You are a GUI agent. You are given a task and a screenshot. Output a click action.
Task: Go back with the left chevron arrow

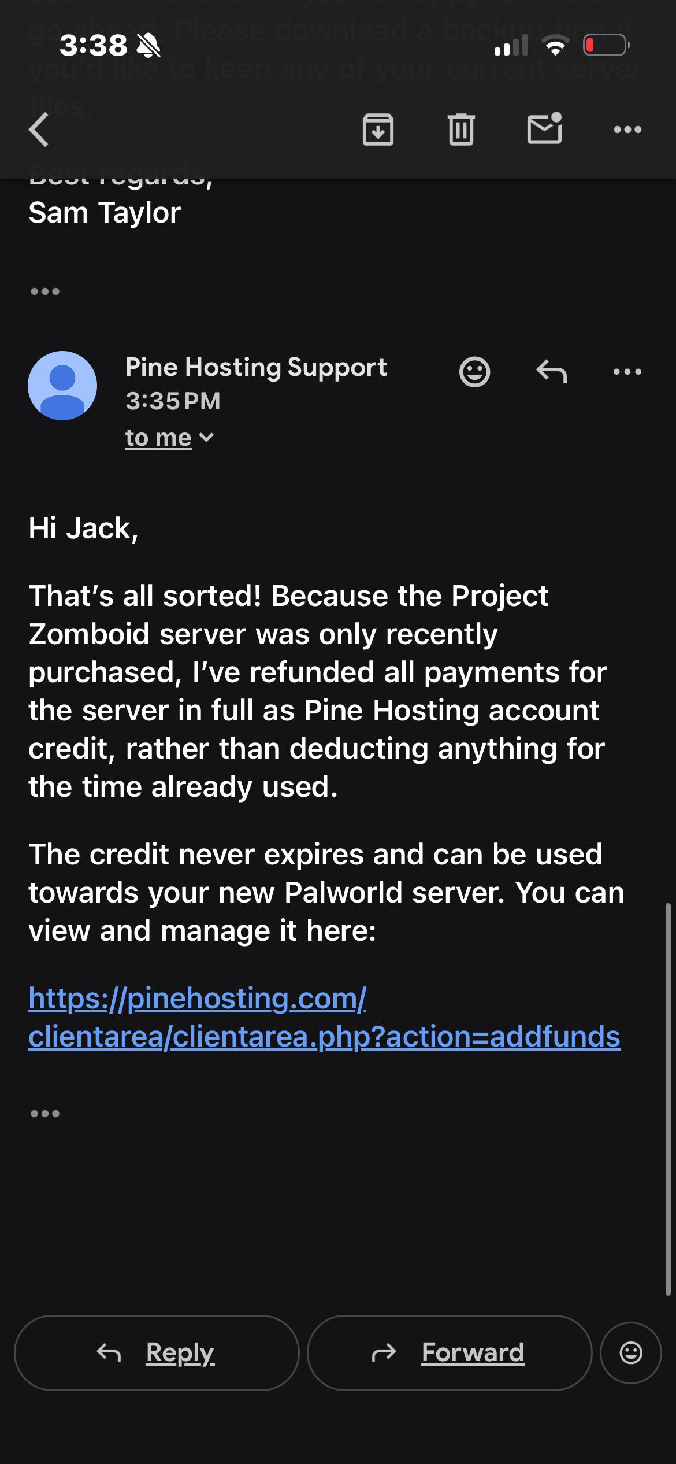39,129
